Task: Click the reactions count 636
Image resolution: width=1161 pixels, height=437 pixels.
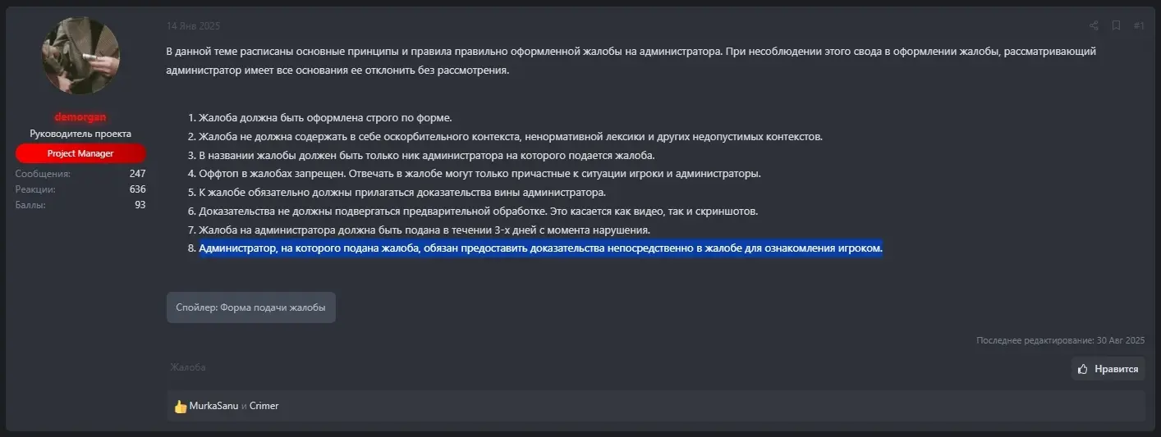Action: click(137, 189)
